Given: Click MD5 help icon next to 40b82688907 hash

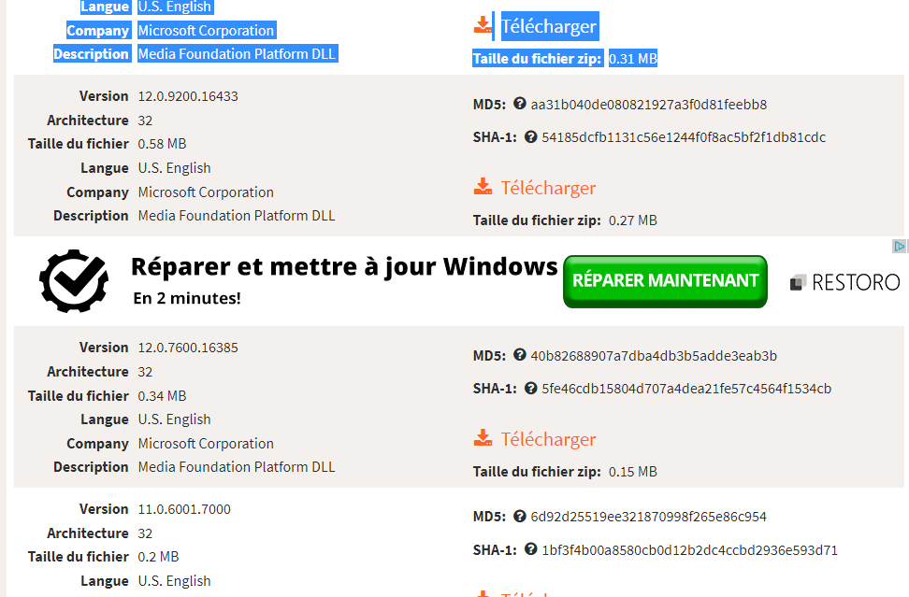Looking at the screenshot, I should [x=519, y=355].
